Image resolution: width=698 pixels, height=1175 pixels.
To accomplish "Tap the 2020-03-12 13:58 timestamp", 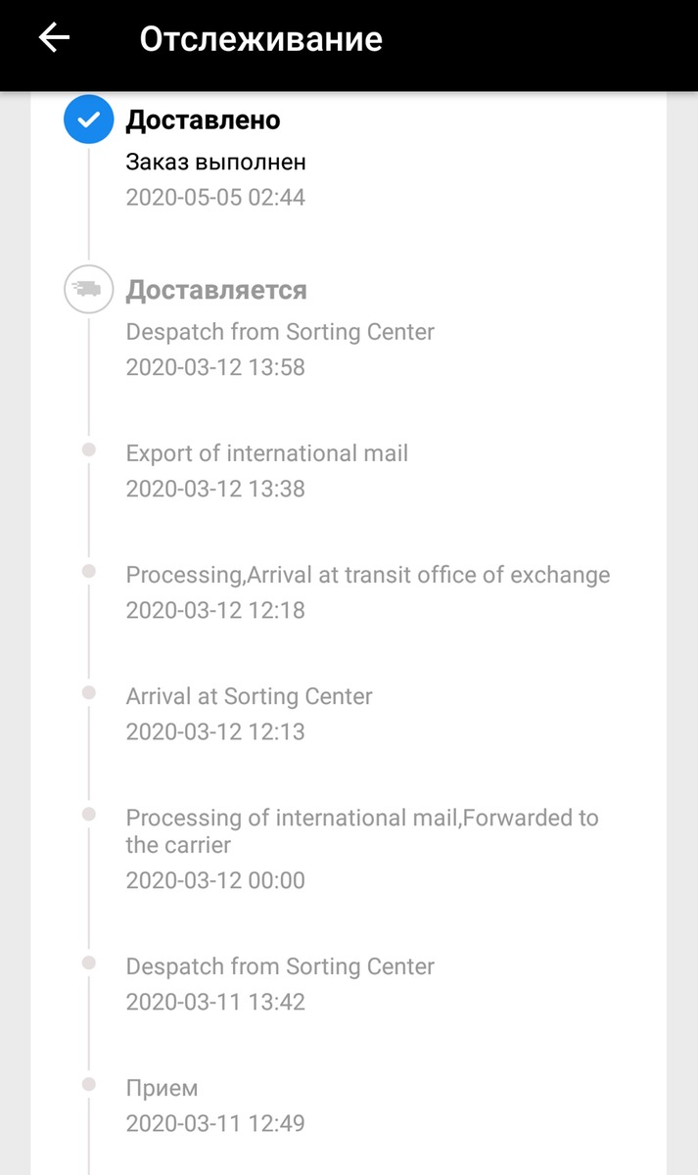I will tap(215, 367).
